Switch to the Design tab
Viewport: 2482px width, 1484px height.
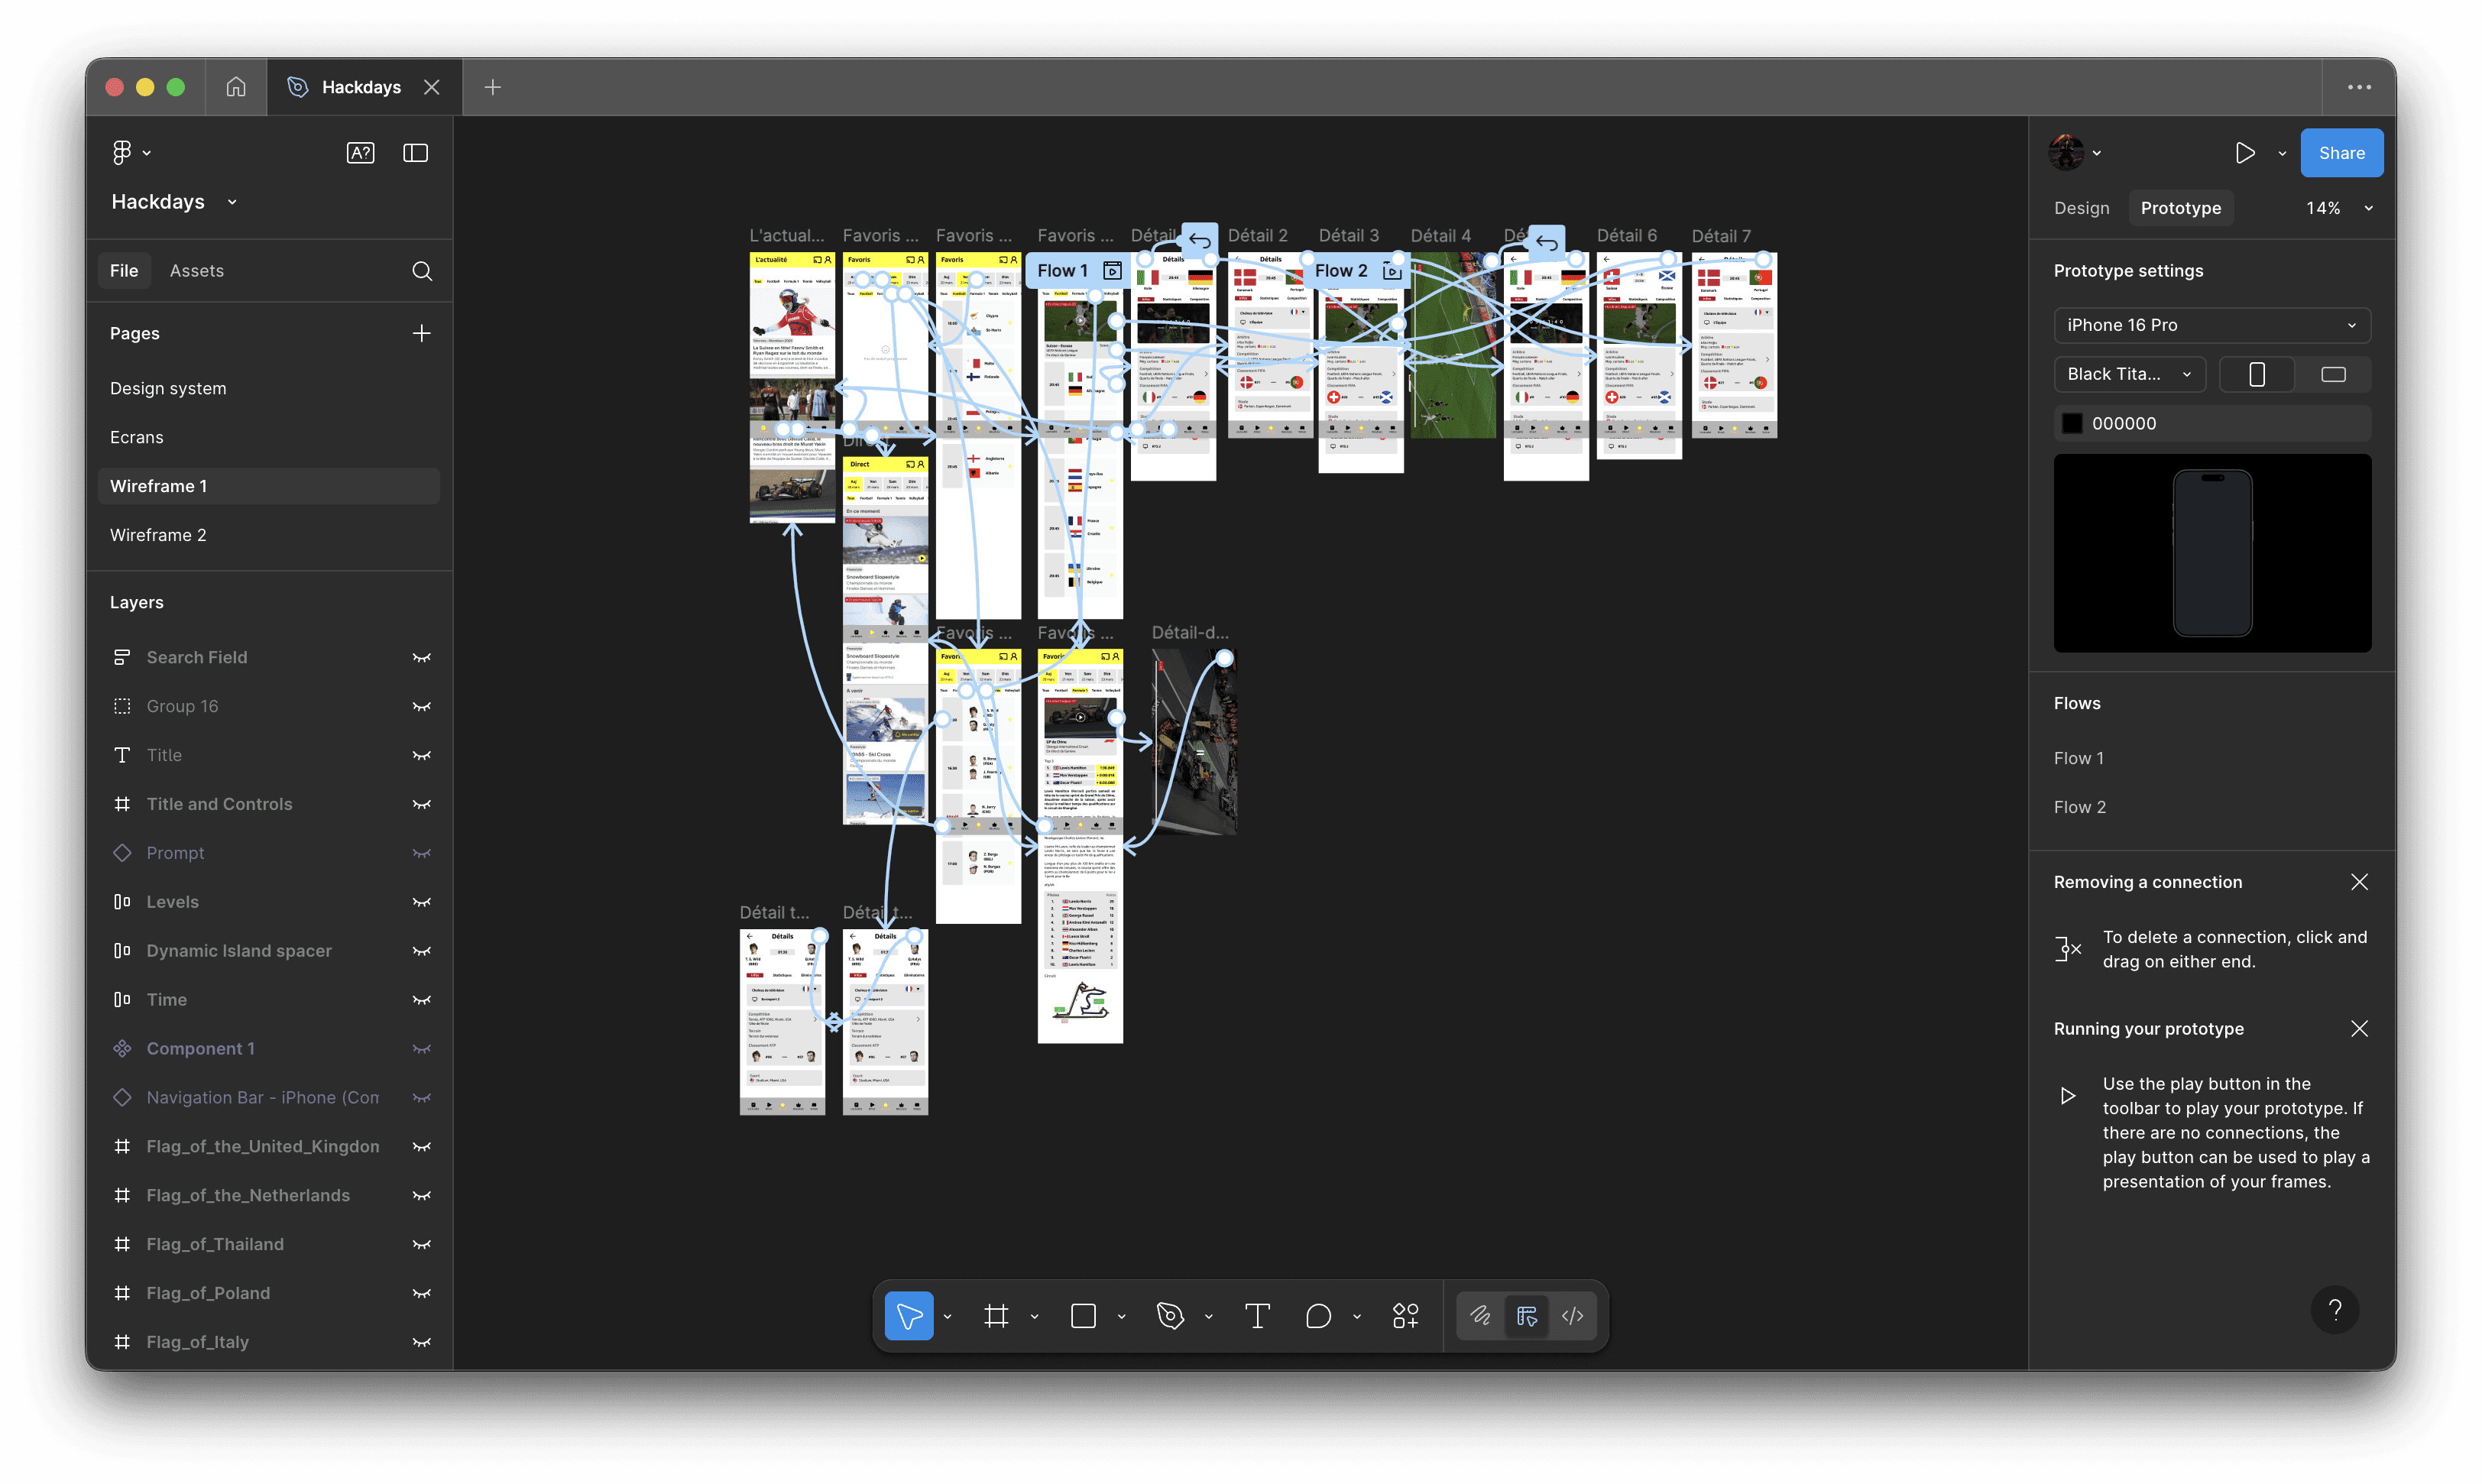pyautogui.click(x=2081, y=208)
